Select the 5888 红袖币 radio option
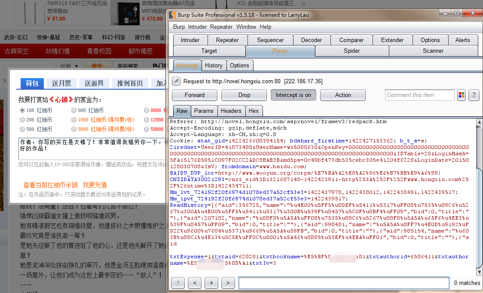The width and height of the screenshot is (483, 293). pos(73,129)
